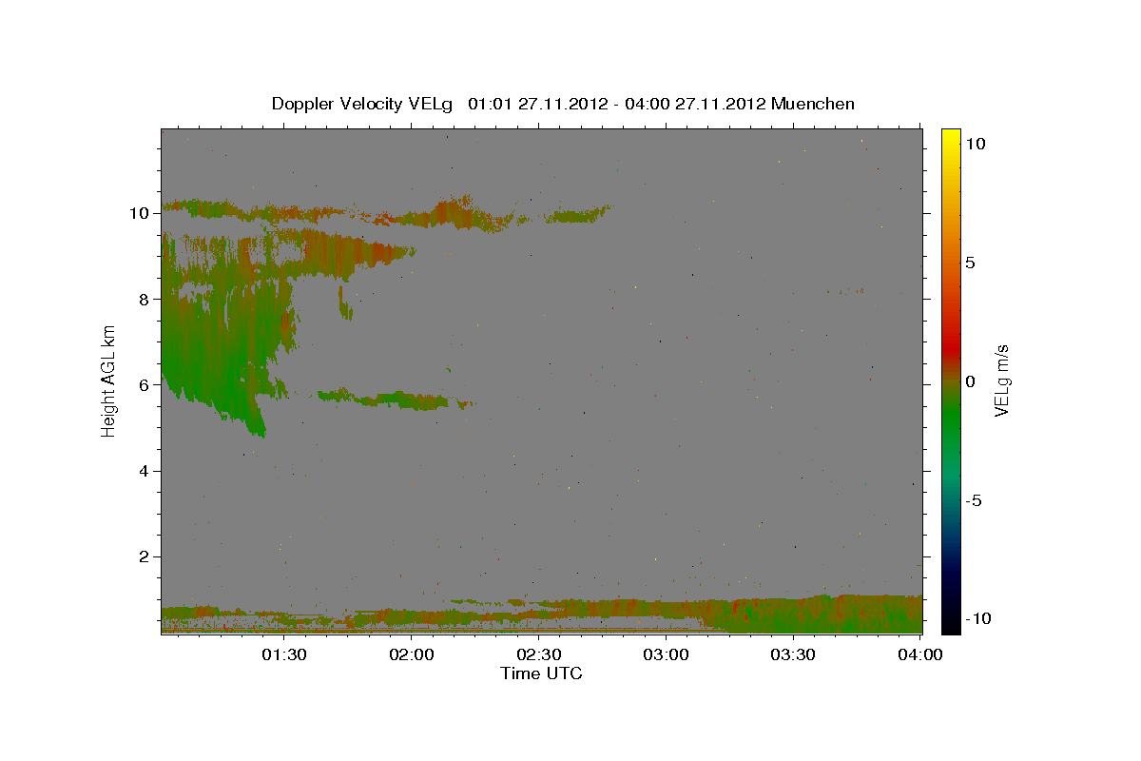Pick the yellow top of the colorbar
The width and height of the screenshot is (1141, 761).
coord(951,138)
